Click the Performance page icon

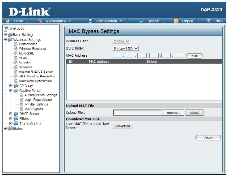(x=16, y=44)
